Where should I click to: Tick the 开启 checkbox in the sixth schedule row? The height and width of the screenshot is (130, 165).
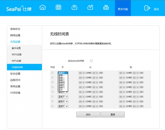(x=52, y=97)
